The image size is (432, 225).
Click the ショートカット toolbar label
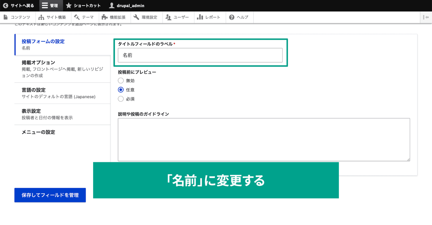click(x=87, y=6)
